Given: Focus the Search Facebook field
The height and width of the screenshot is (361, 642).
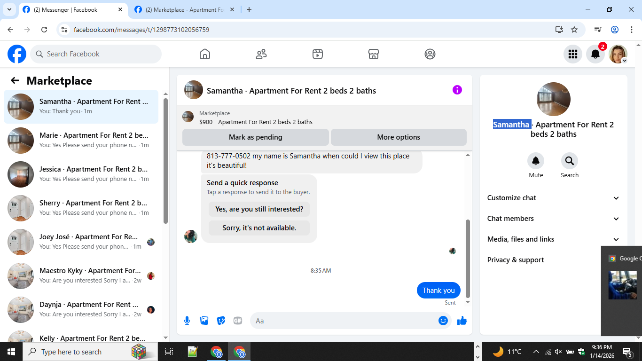Looking at the screenshot, I should pos(96,54).
